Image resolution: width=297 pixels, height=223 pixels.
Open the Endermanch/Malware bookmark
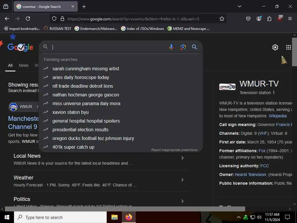click(x=96, y=29)
